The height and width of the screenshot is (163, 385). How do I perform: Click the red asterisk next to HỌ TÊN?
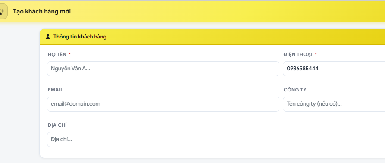[70, 54]
